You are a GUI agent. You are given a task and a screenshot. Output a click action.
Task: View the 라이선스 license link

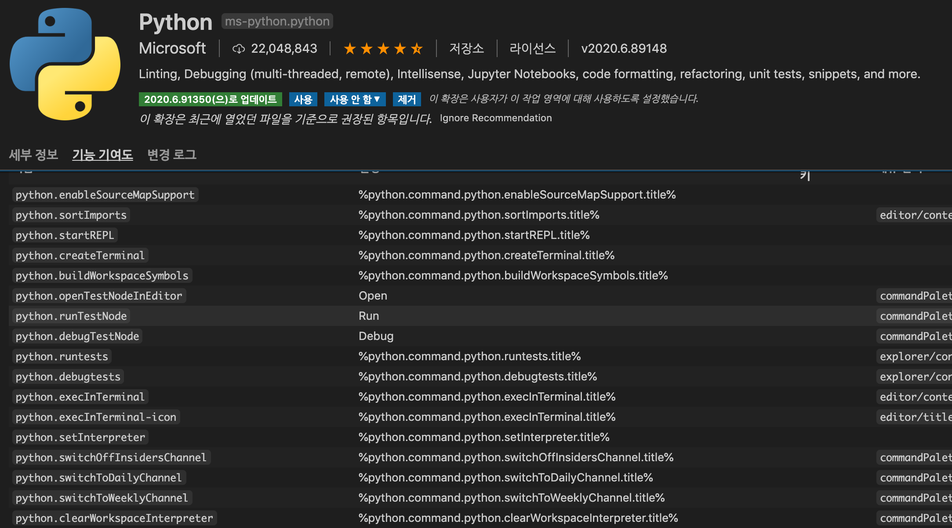click(x=533, y=49)
